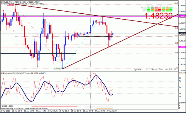Click the 29 Apr 02:45 time label
This screenshot has height=113, width=186.
pyautogui.click(x=112, y=111)
